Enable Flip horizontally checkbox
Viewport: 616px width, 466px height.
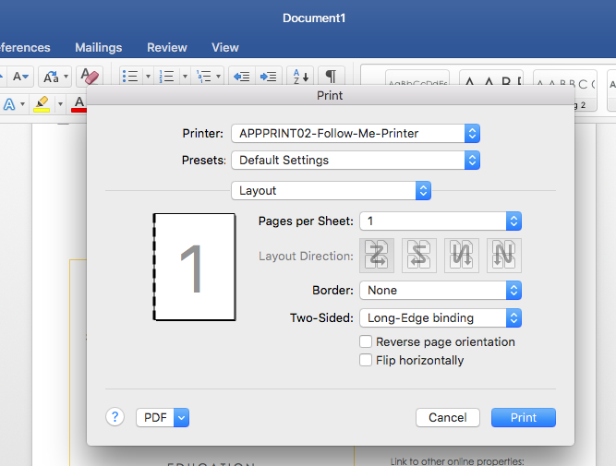366,360
